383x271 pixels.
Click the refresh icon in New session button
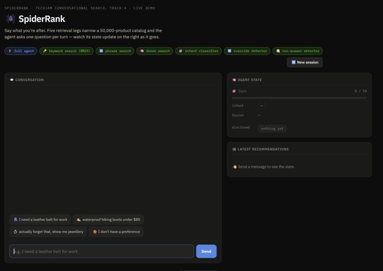(x=294, y=63)
